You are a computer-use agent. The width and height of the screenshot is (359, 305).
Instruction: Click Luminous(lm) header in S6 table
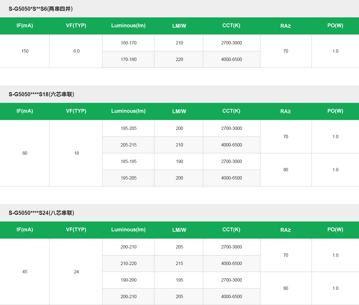(128, 26)
